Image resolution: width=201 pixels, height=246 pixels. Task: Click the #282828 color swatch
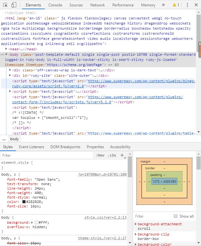24,202
